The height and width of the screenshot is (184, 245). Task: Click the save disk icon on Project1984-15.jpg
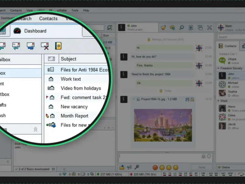coord(187,99)
